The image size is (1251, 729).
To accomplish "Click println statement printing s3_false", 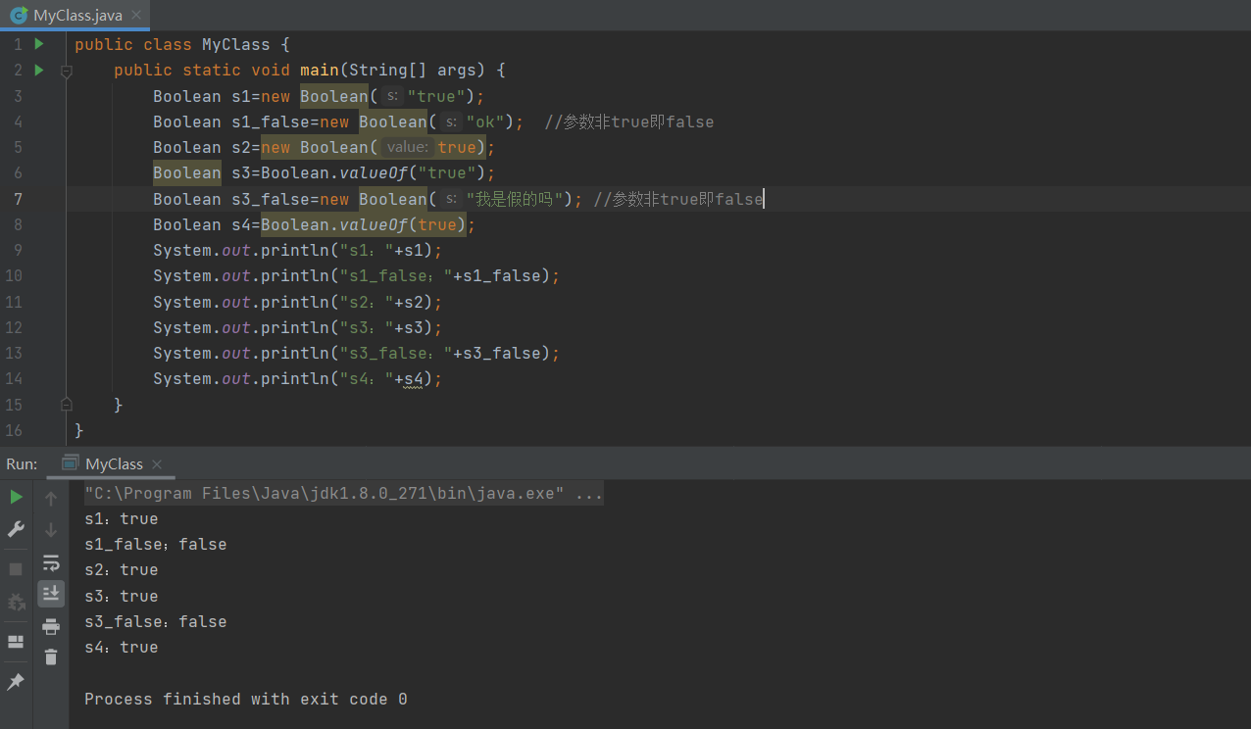I will 357,353.
